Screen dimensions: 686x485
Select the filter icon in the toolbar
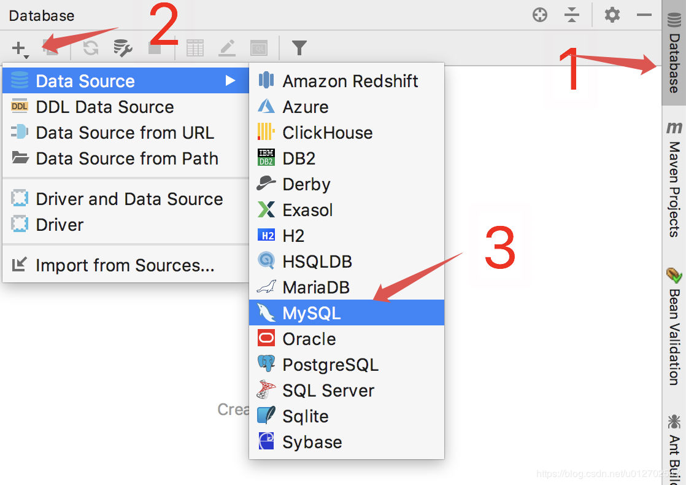299,47
